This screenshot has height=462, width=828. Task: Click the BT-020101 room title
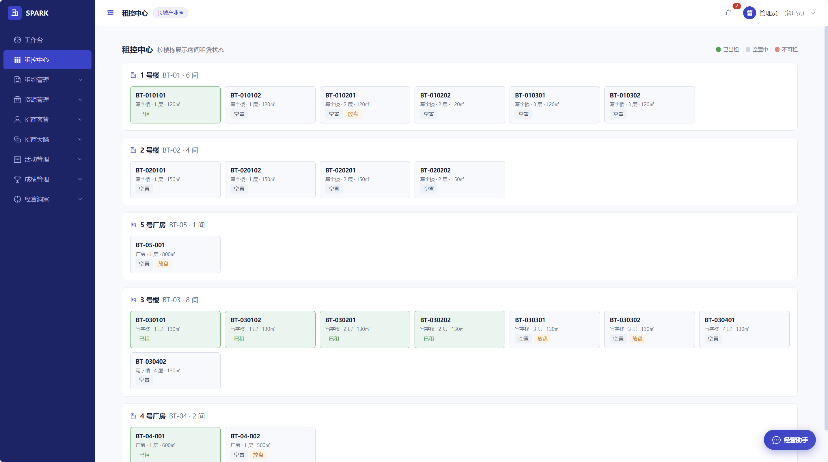(151, 170)
